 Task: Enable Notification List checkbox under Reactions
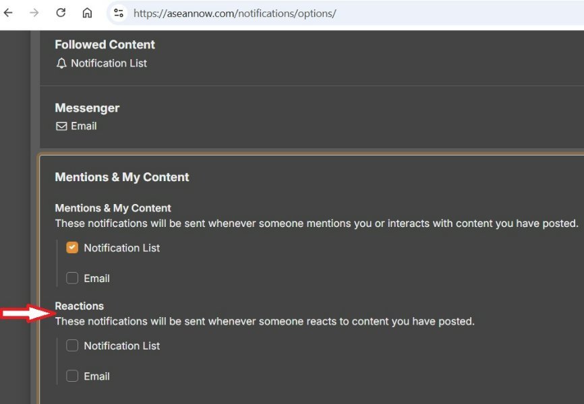point(72,345)
